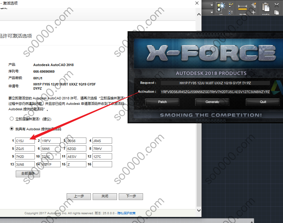Click the product name Autodesk AutoCAD 2018
Image resolution: width=283 pixels, height=223 pixels.
pyautogui.click(x=53, y=65)
